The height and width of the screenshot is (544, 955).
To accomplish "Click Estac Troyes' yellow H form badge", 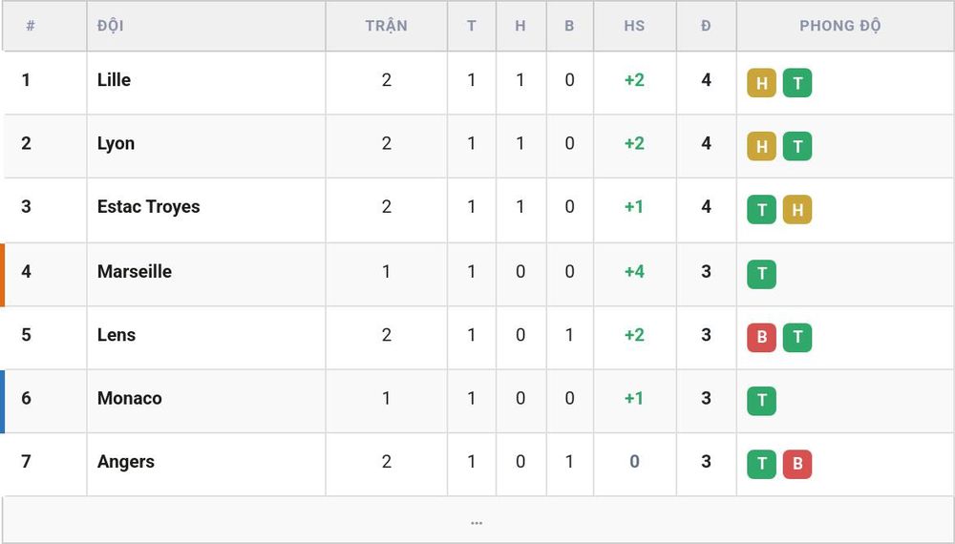I will pos(797,209).
